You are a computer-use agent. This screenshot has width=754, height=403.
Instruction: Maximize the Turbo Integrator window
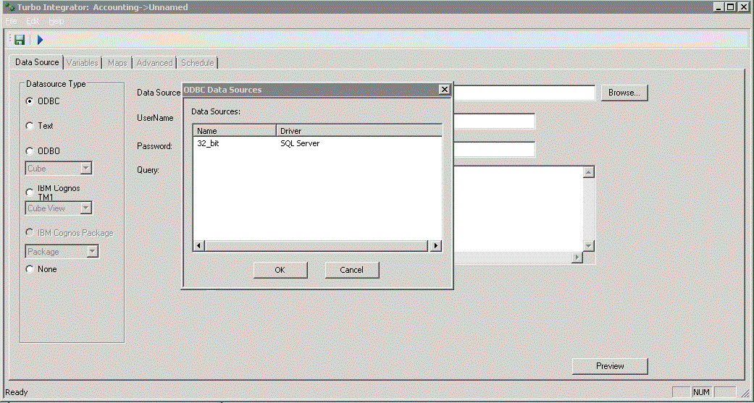click(730, 7)
